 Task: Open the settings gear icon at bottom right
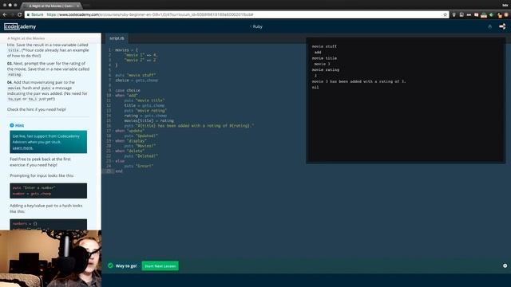505,265
